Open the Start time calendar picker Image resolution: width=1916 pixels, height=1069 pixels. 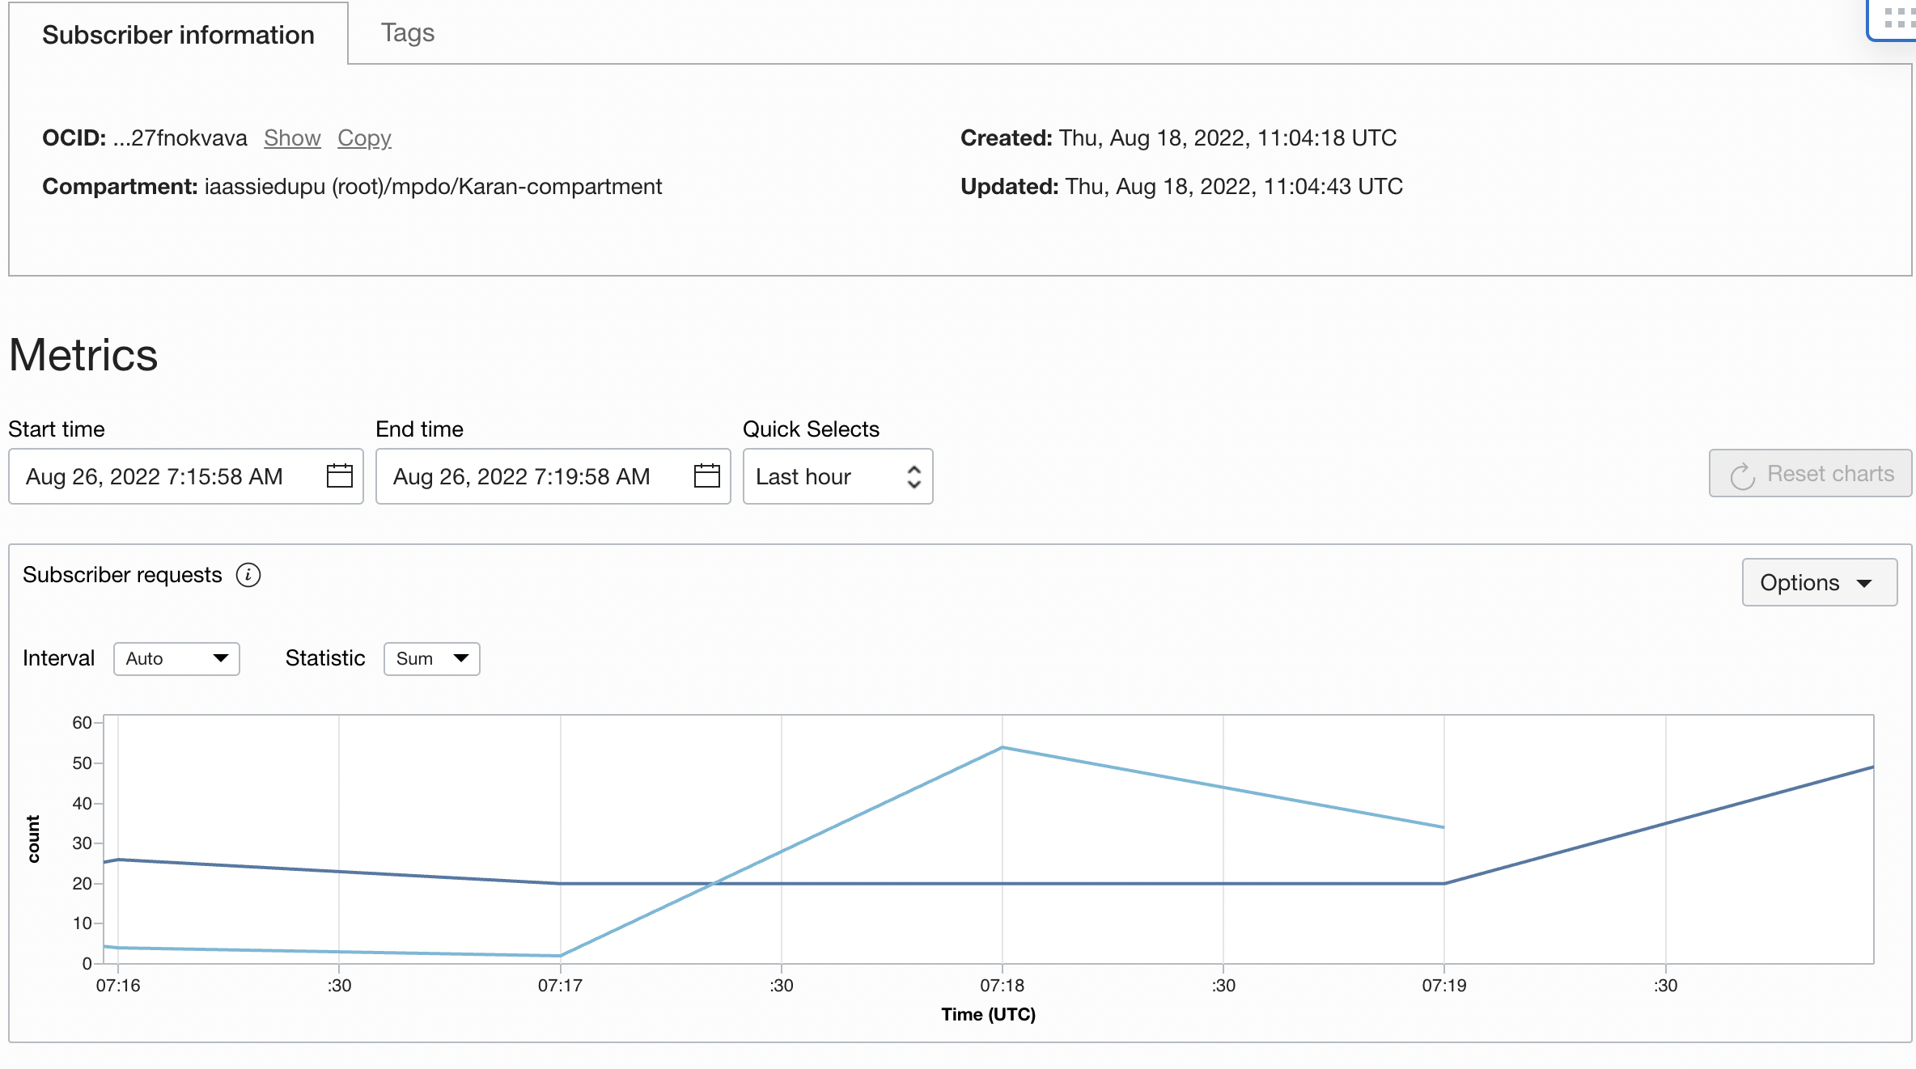[340, 476]
